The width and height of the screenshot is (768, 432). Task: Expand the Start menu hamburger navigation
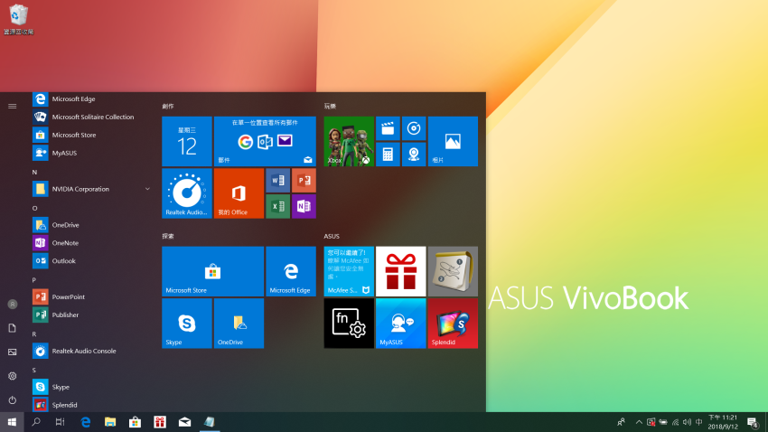coord(13,106)
